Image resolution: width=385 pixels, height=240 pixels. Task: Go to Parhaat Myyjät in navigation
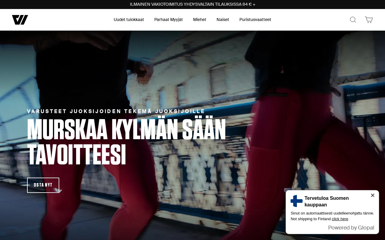coord(168,19)
